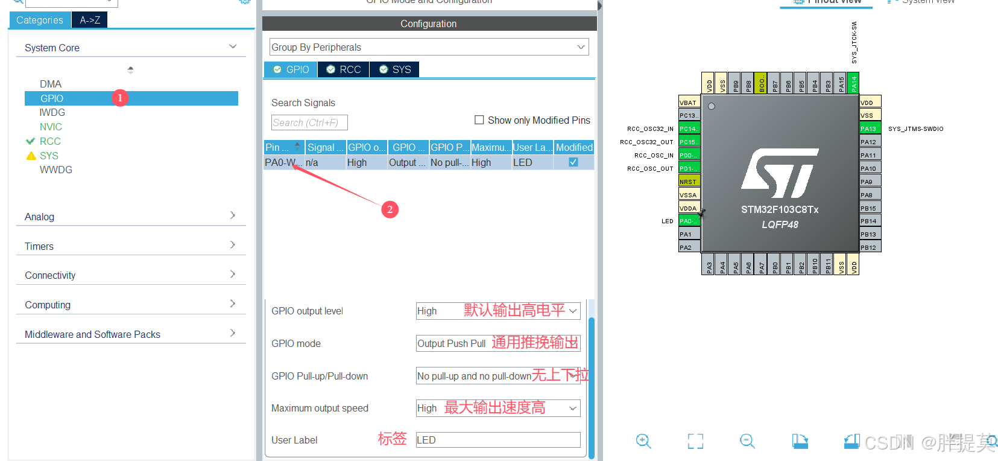
Task: Select the PB12 pin on the chip
Action: (870, 247)
